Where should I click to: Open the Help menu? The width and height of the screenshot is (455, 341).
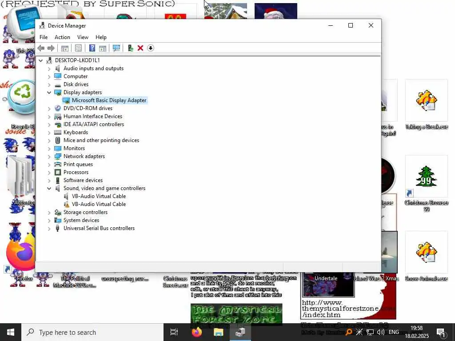click(101, 37)
